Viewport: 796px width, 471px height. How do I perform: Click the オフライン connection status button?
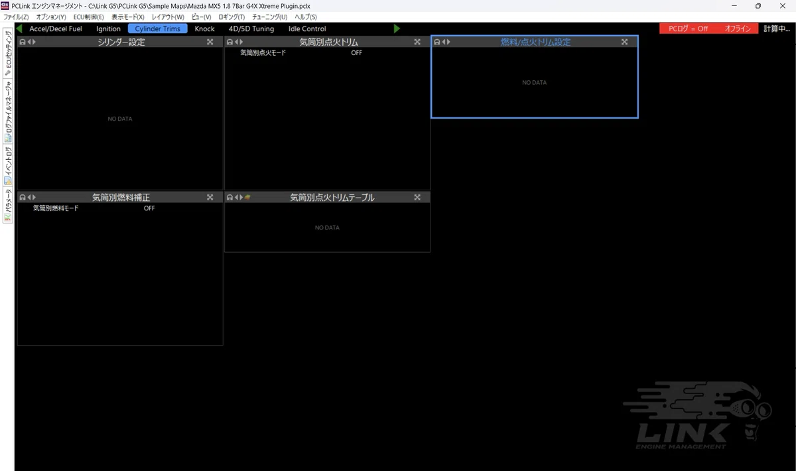pos(738,29)
